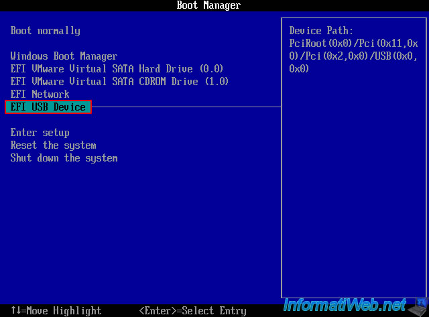Select EFI VMware Virtual SATA CDROM Drive (1.0)
Viewport: 429px width, 317px height.
(x=119, y=82)
